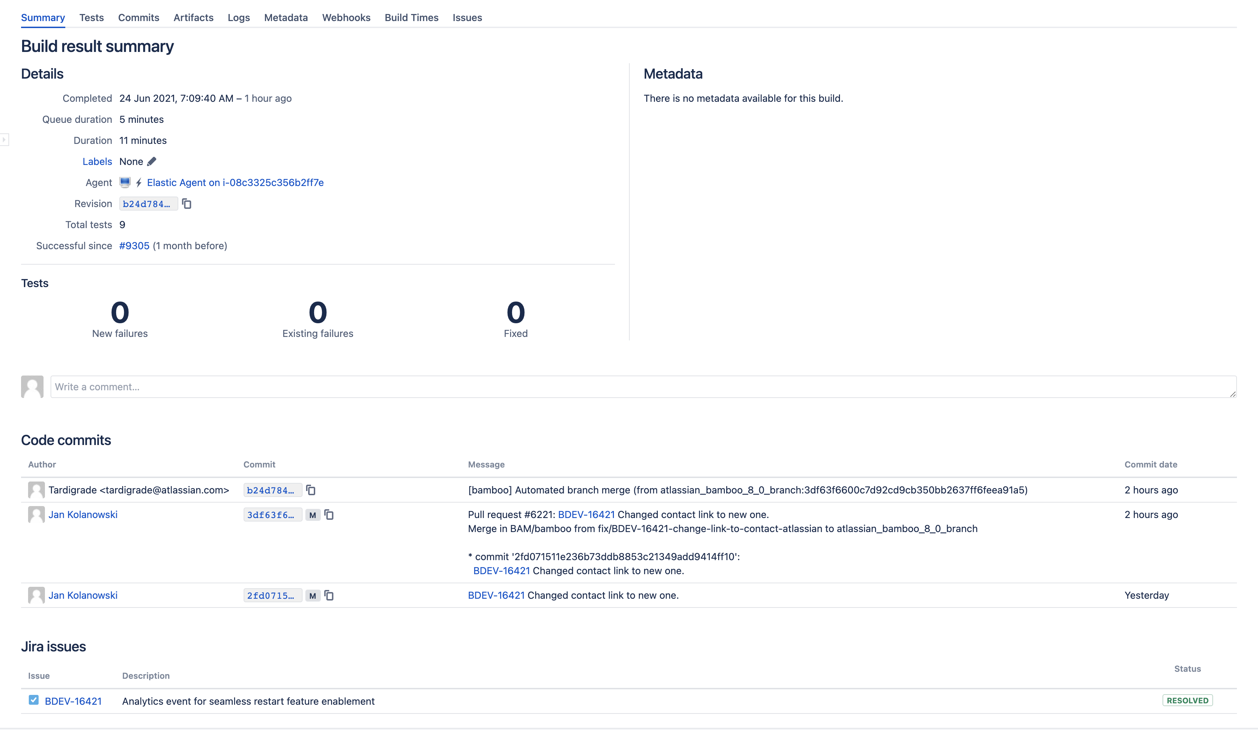This screenshot has height=730, width=1258.
Task: Open the Webhooks tab
Action: 346,18
